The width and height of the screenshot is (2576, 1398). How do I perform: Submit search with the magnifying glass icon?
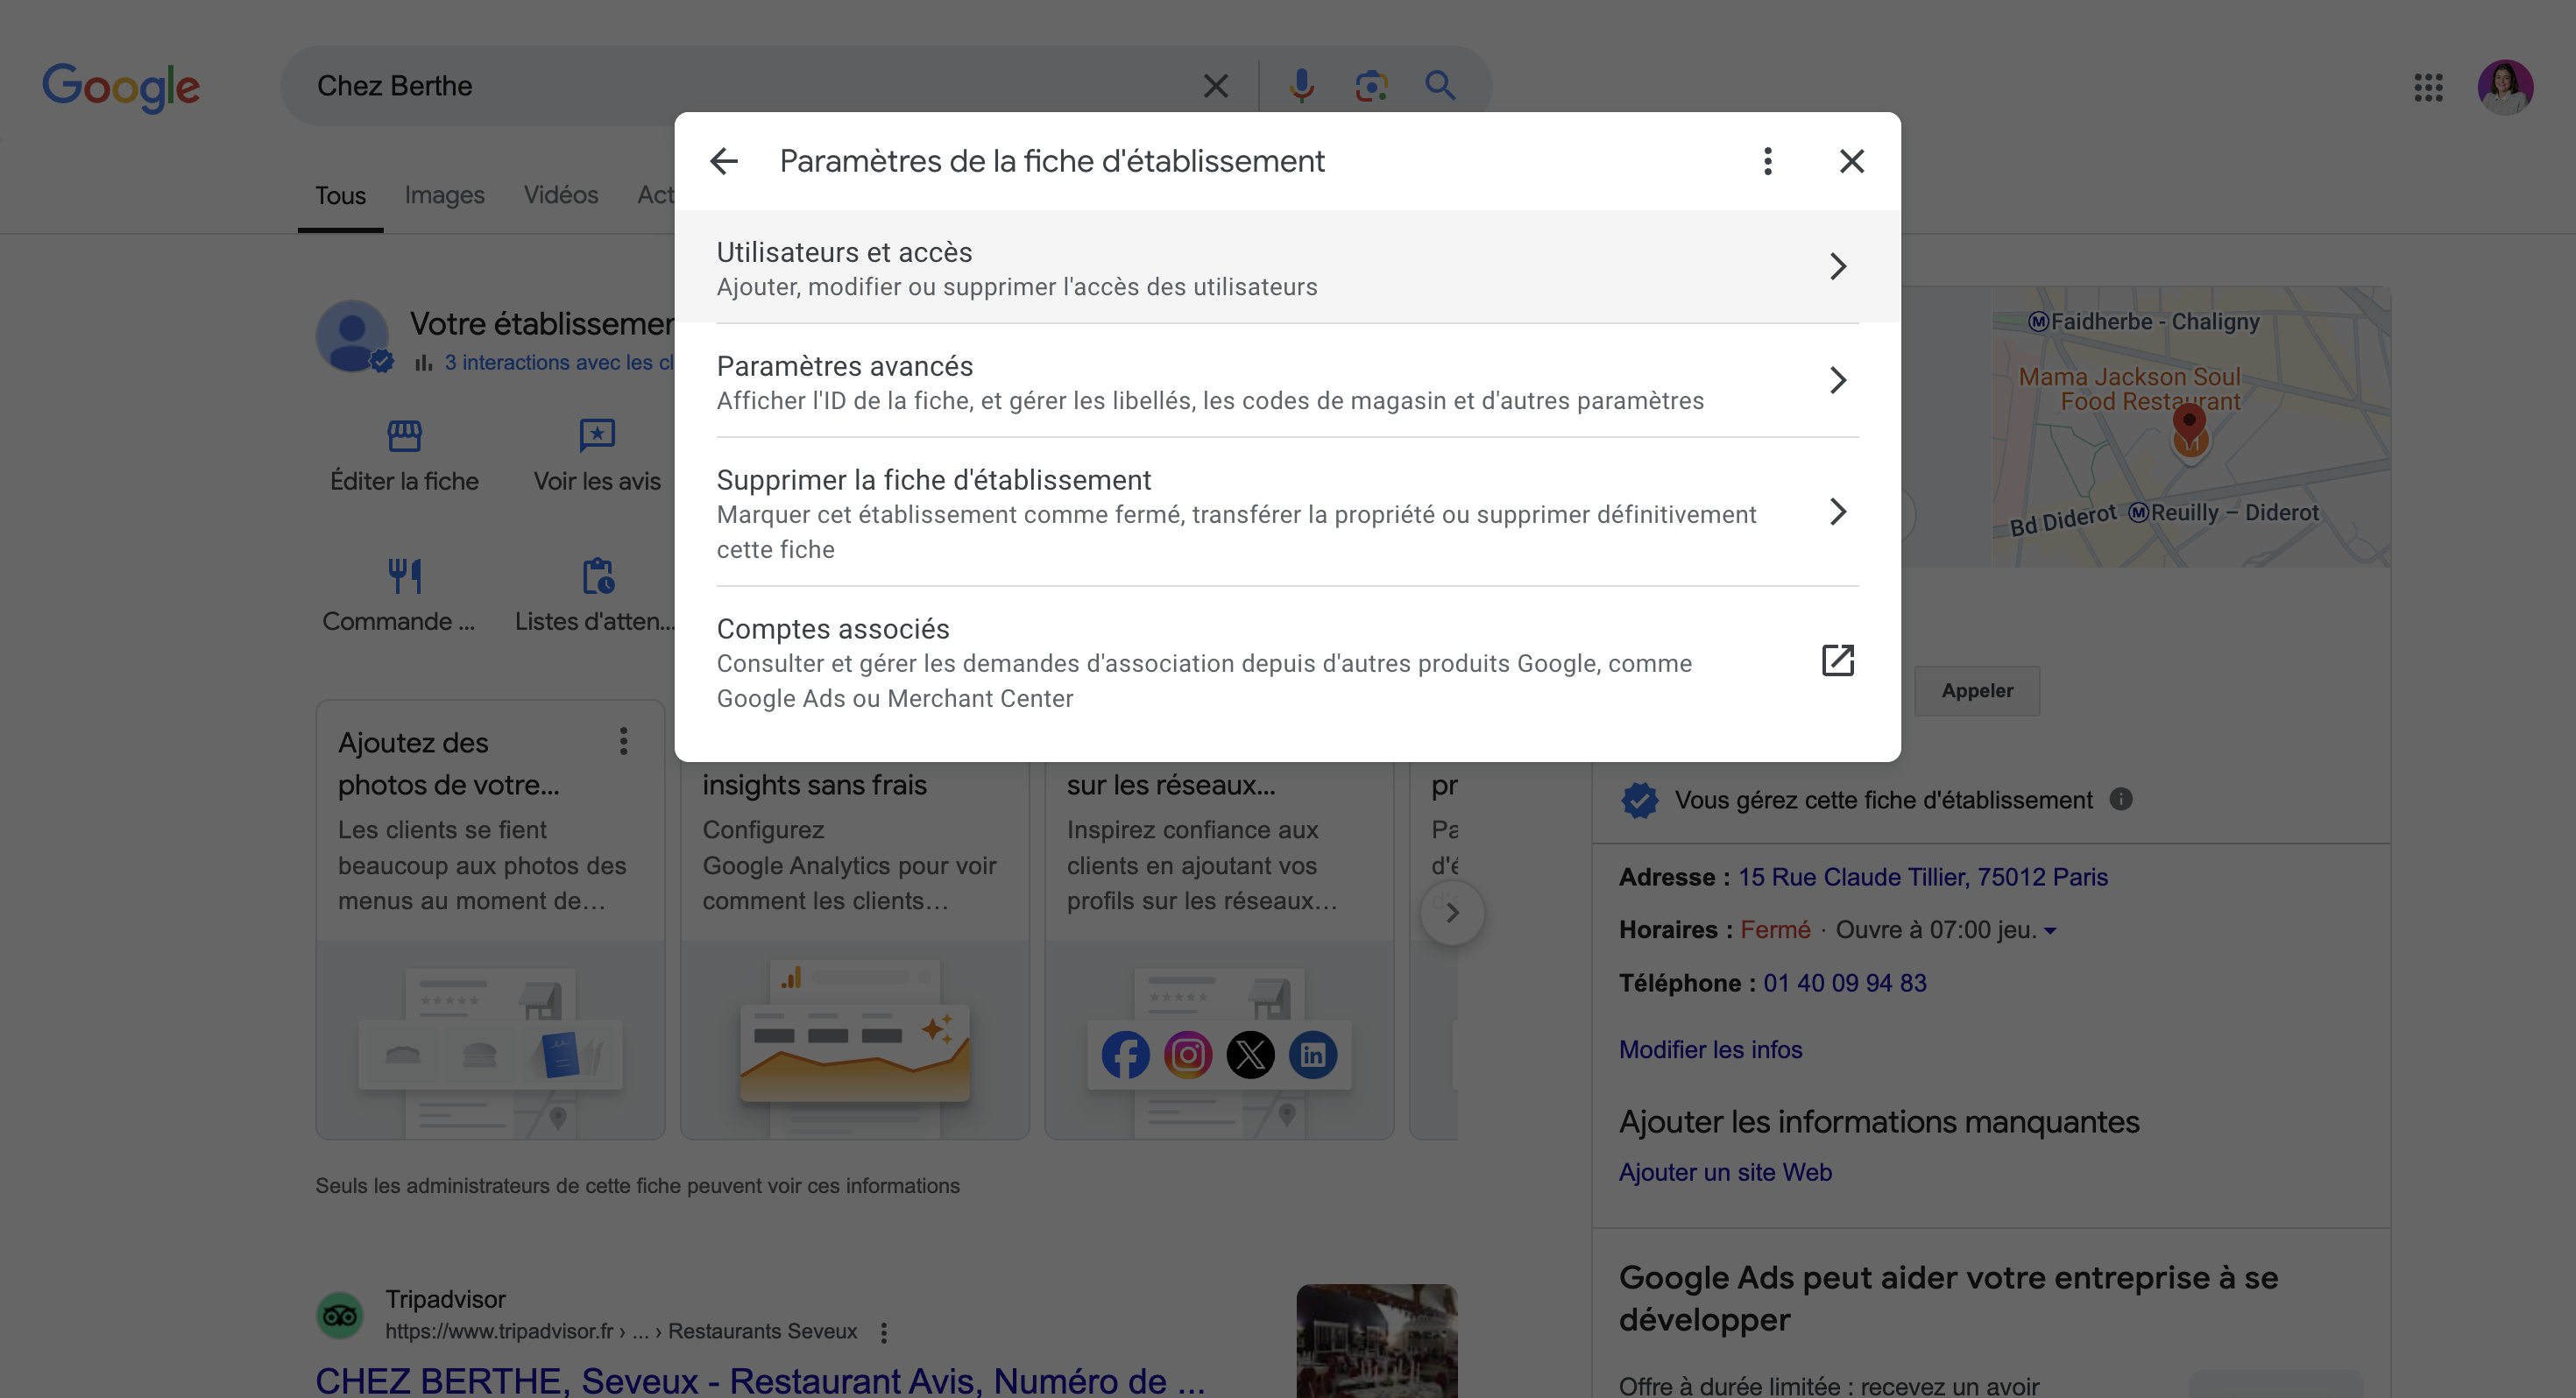coord(1439,86)
